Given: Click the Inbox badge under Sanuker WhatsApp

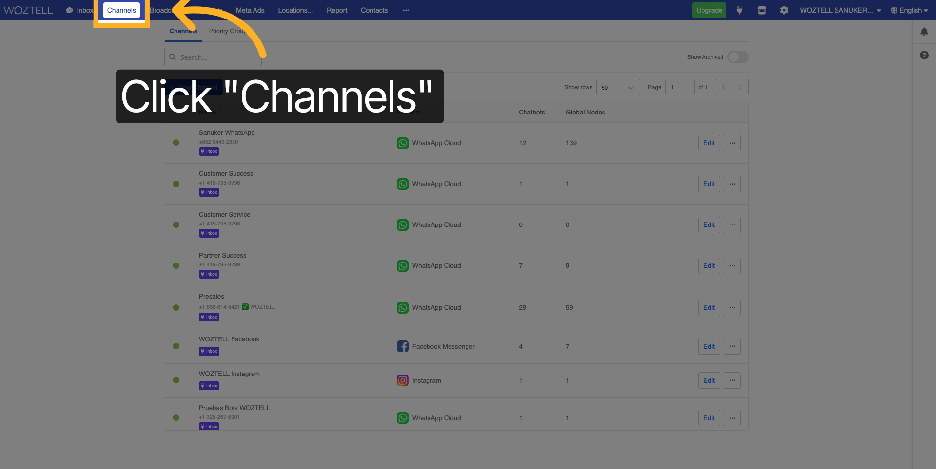Looking at the screenshot, I should [209, 151].
